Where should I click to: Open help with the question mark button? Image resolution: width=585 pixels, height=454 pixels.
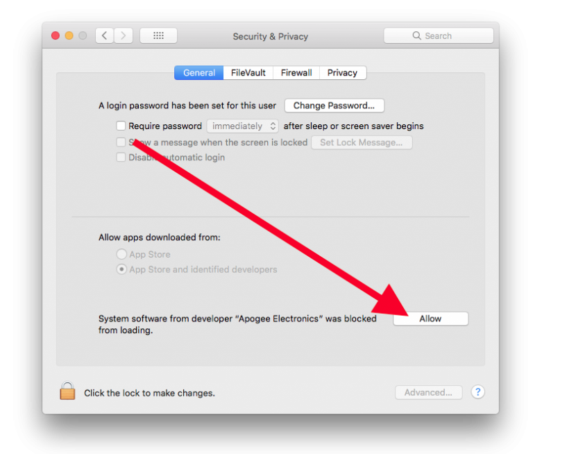pos(477,392)
